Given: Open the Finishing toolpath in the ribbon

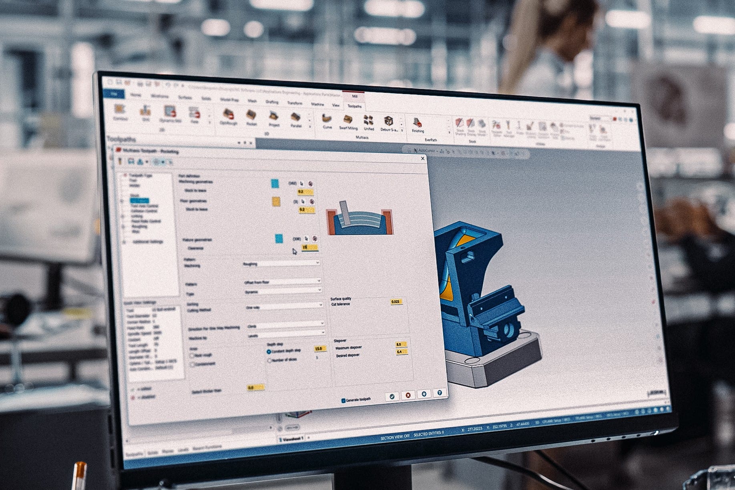Looking at the screenshot, I should click(418, 125).
